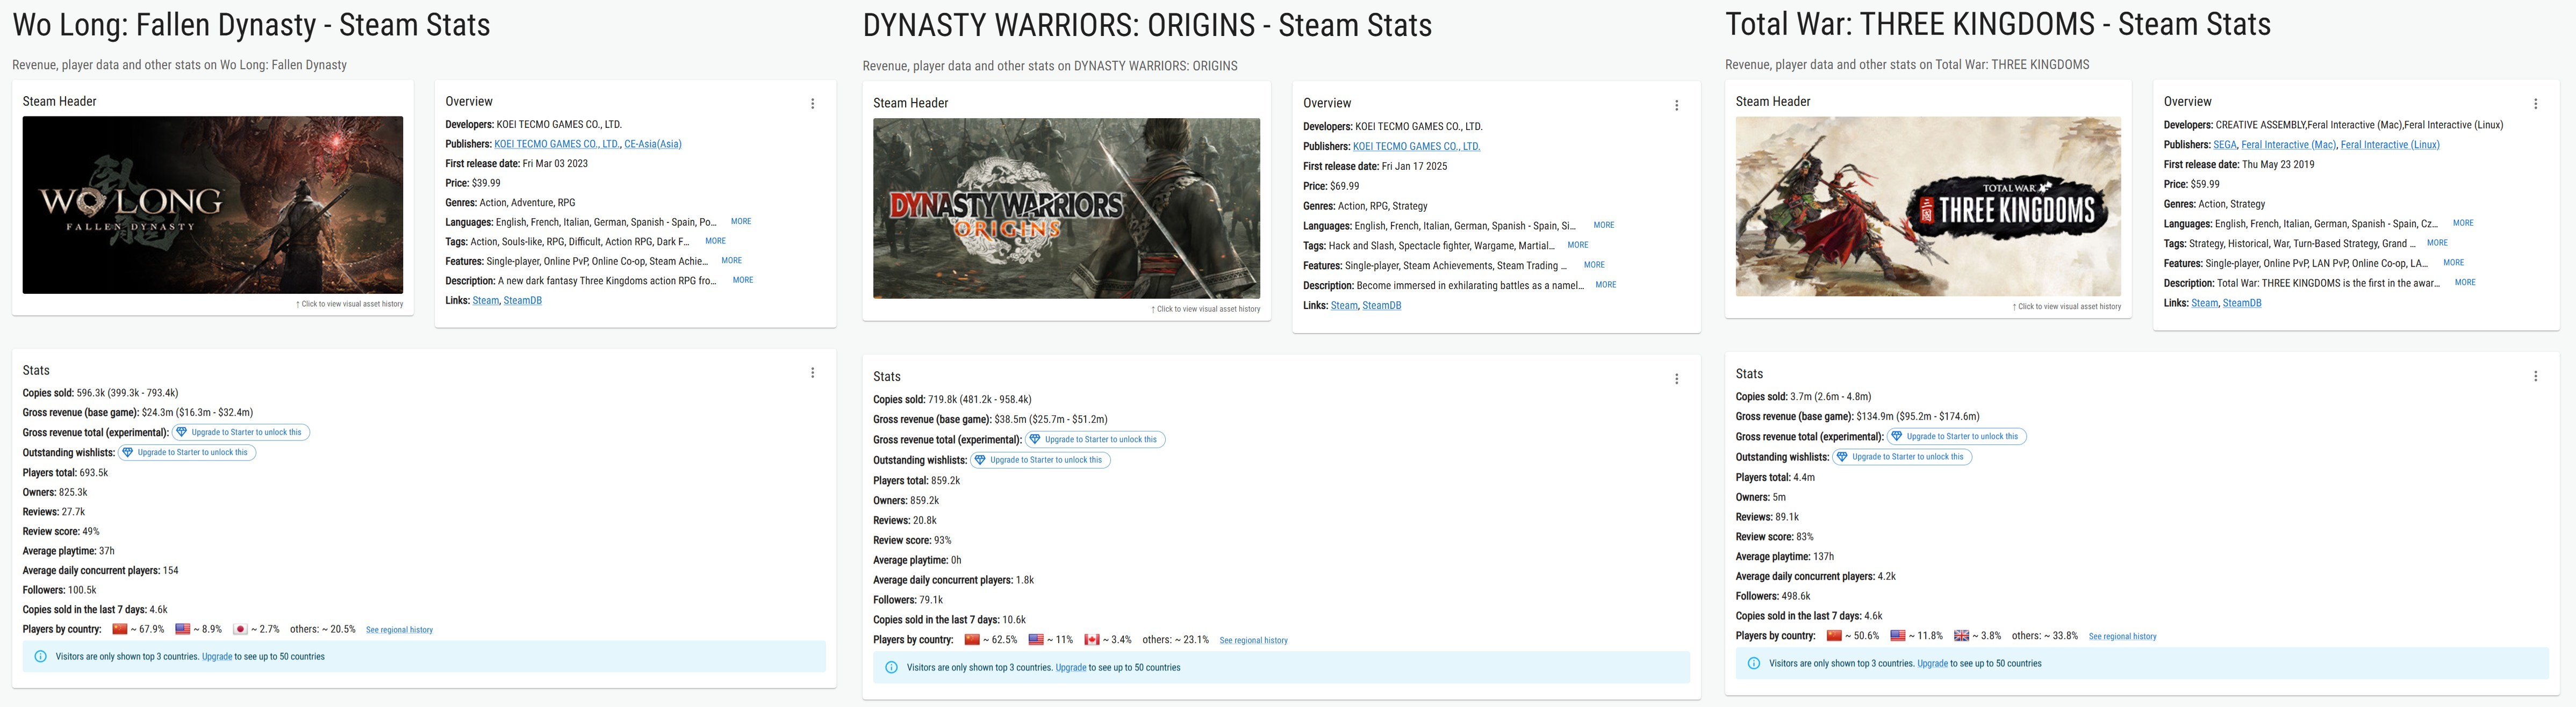Click Total War 'Click to view visual asset history'
The width and height of the screenshot is (2576, 707).
tap(2066, 307)
